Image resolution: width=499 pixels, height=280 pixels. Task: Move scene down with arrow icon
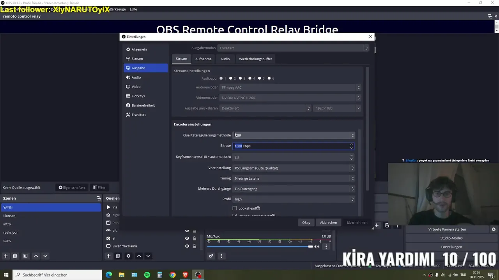[x=45, y=256]
